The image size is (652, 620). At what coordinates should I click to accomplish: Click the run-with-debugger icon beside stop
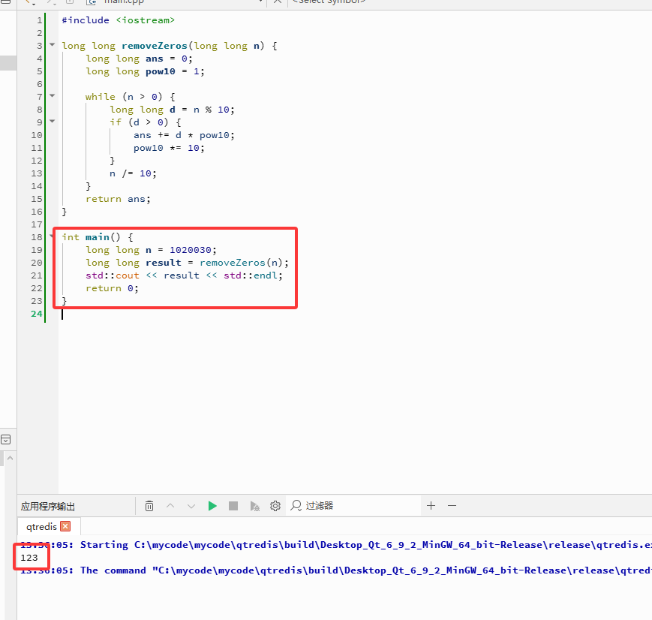(254, 506)
